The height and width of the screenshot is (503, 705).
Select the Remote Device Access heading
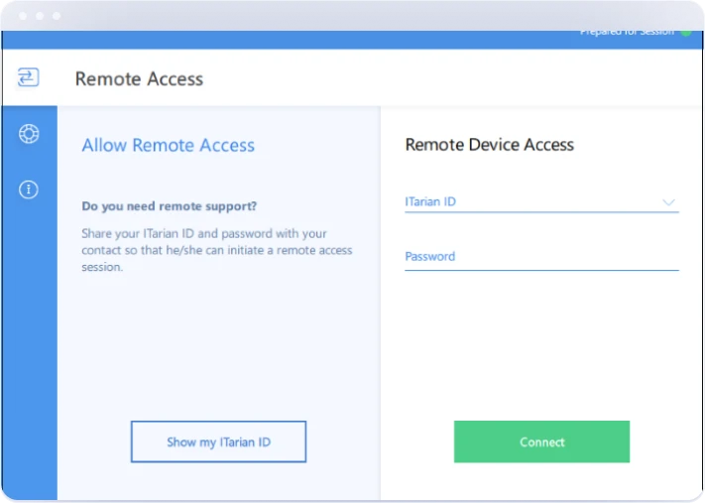tap(489, 145)
